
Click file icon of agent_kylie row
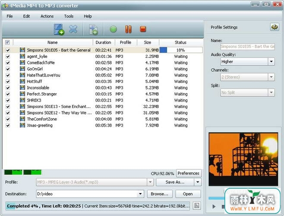pyautogui.click(x=22, y=56)
